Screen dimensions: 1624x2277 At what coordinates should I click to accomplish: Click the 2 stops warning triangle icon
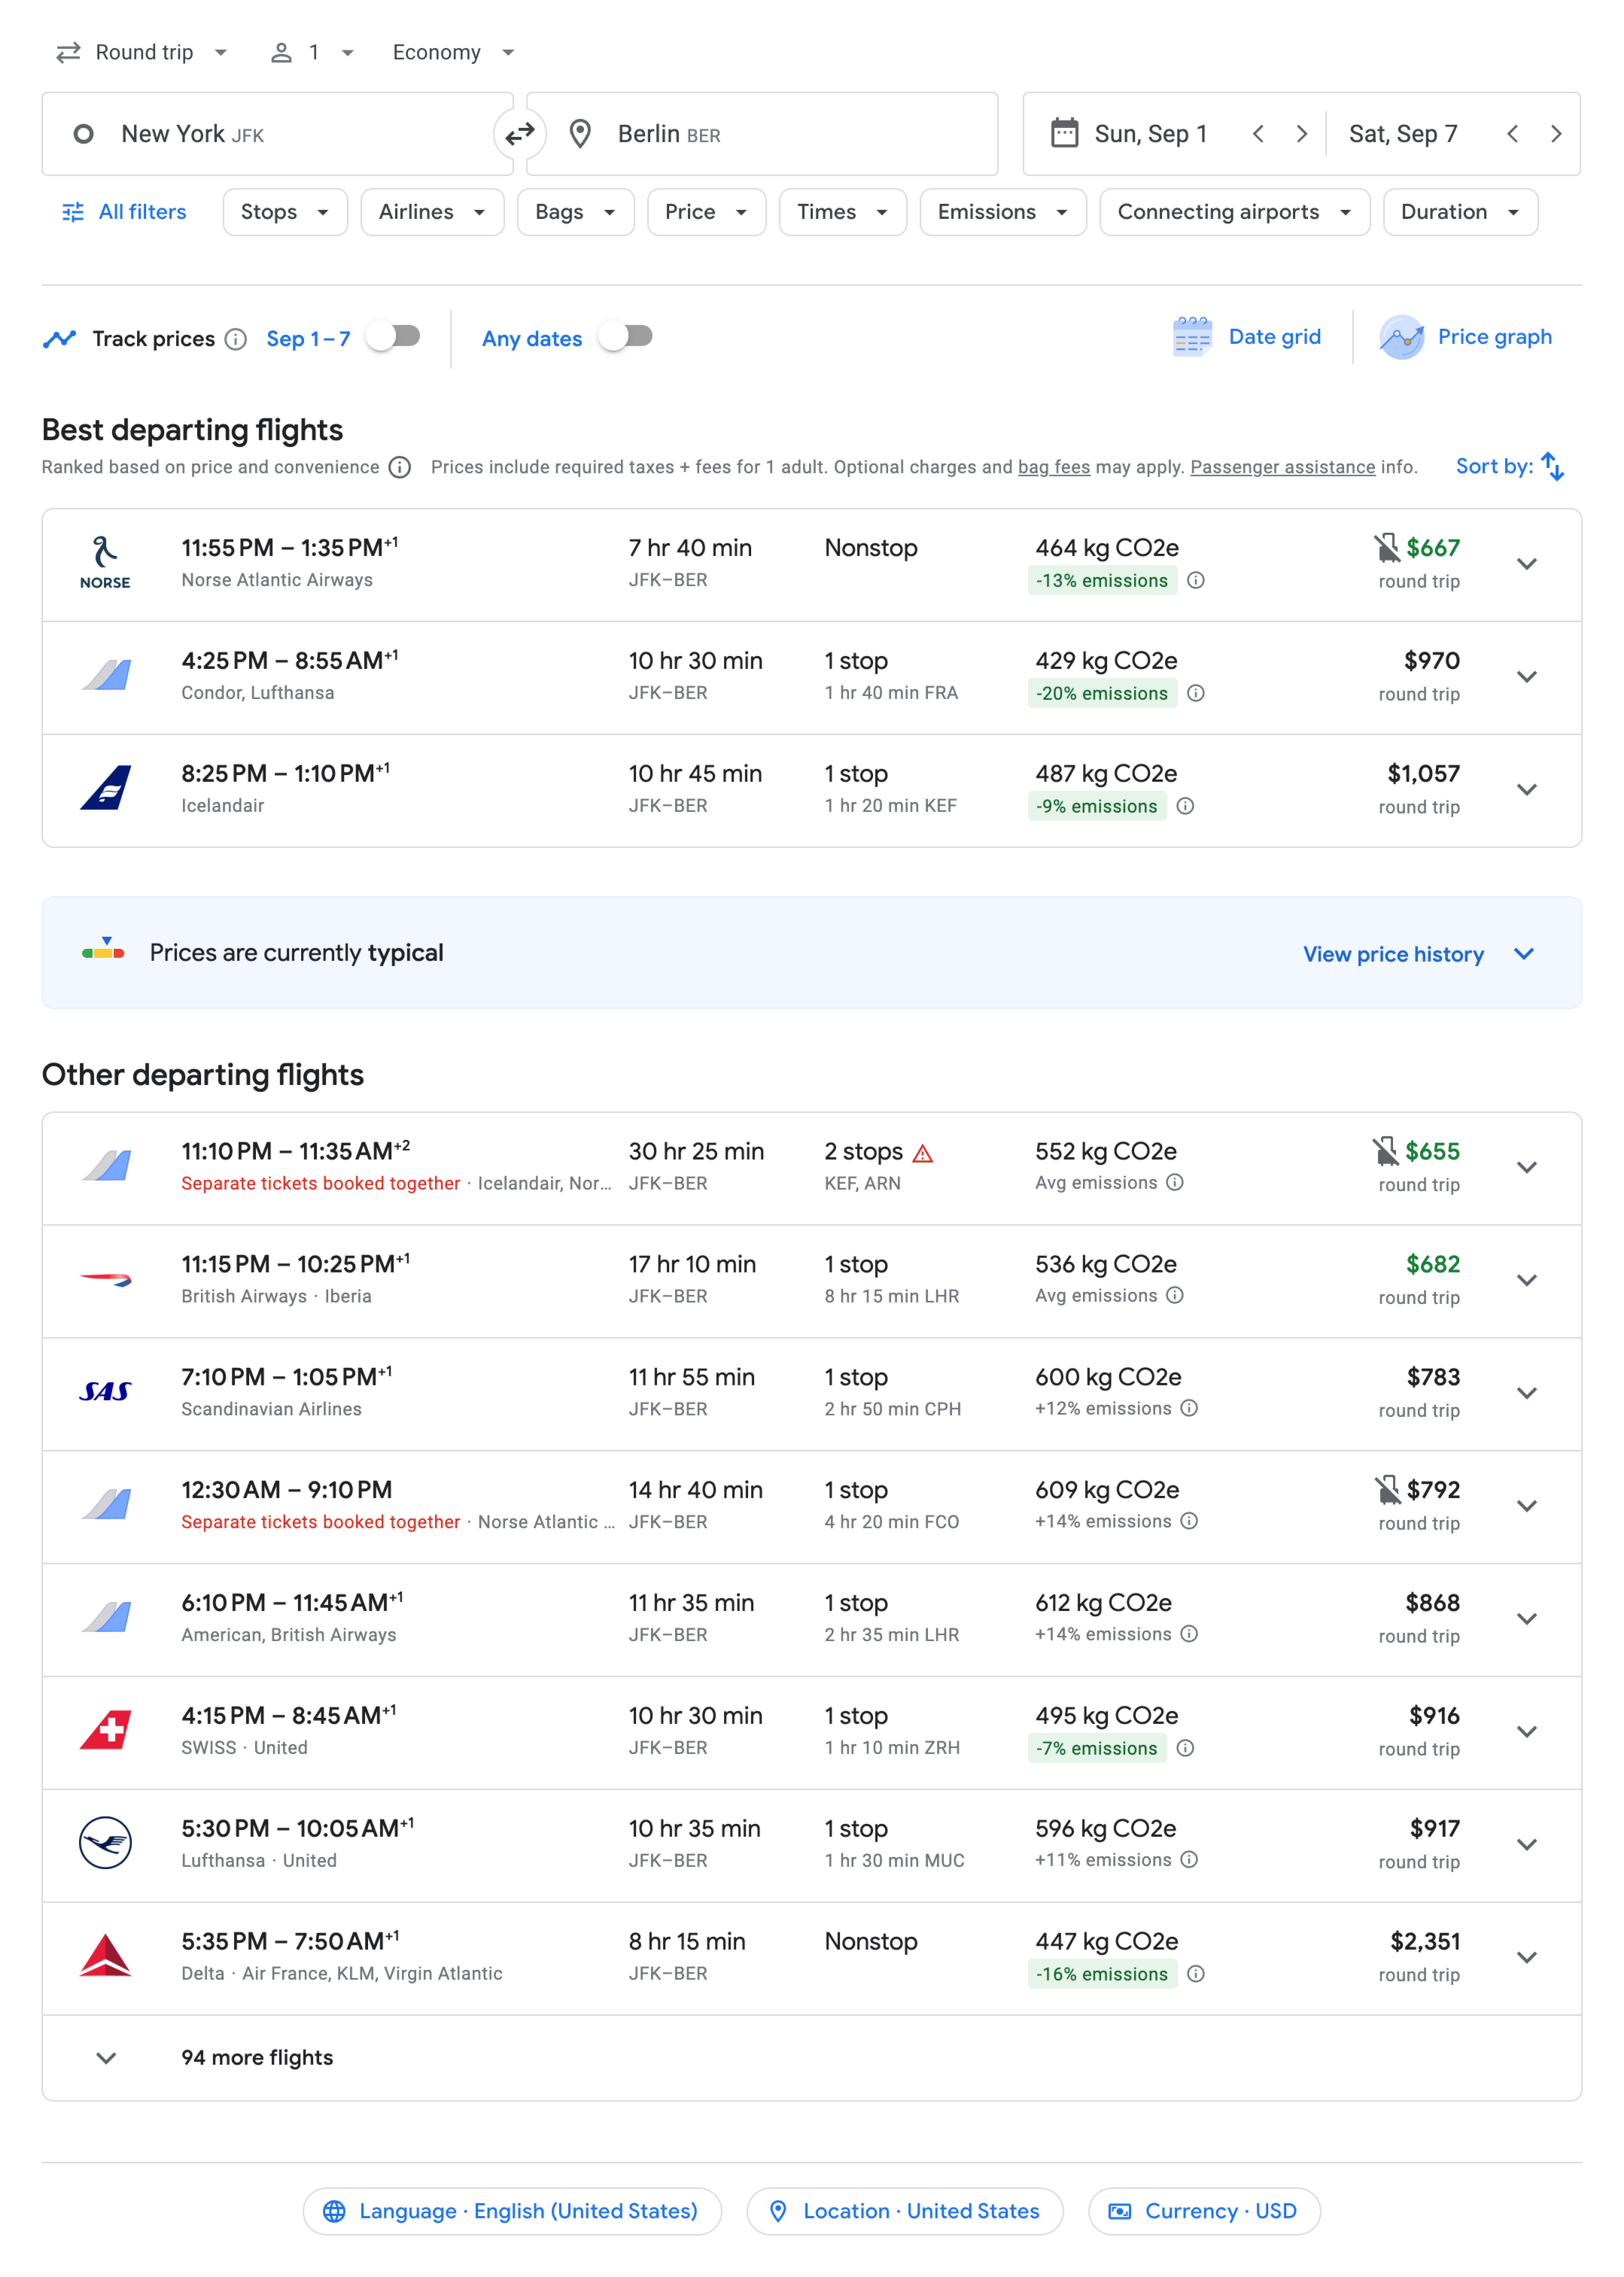click(923, 1153)
